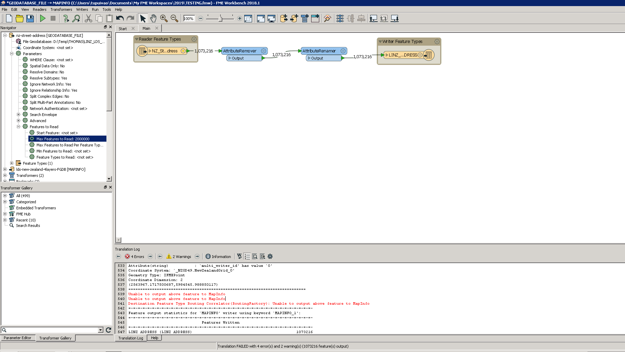
Task: Switch to the Start tab
Action: point(123,29)
